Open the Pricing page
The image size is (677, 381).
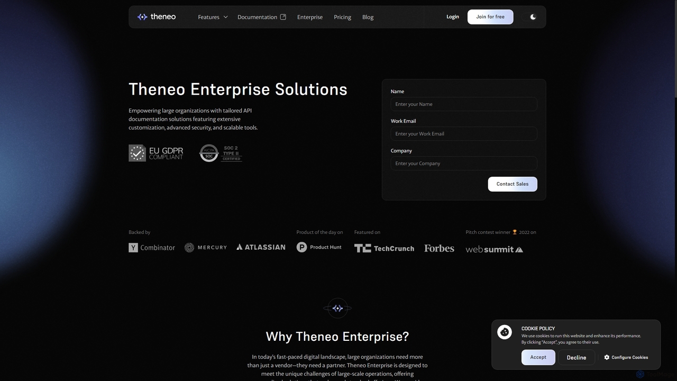(x=342, y=17)
